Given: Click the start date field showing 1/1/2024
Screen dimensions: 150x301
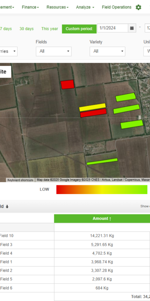Looking at the screenshot, I should (112, 28).
